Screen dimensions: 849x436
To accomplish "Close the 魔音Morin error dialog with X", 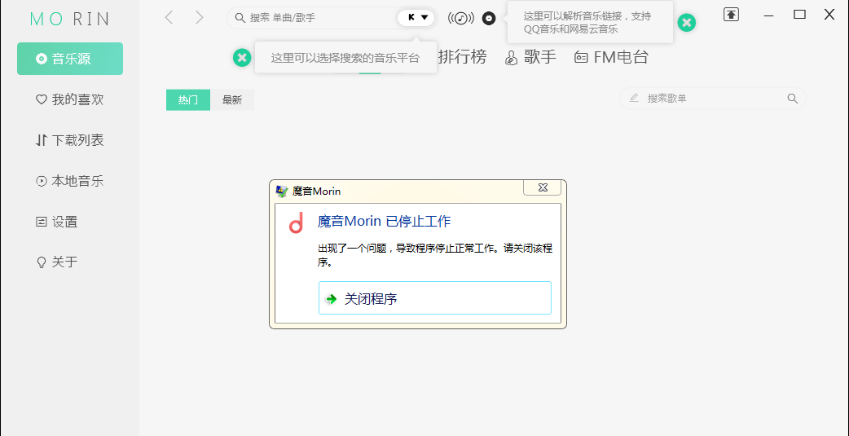I will click(x=543, y=187).
